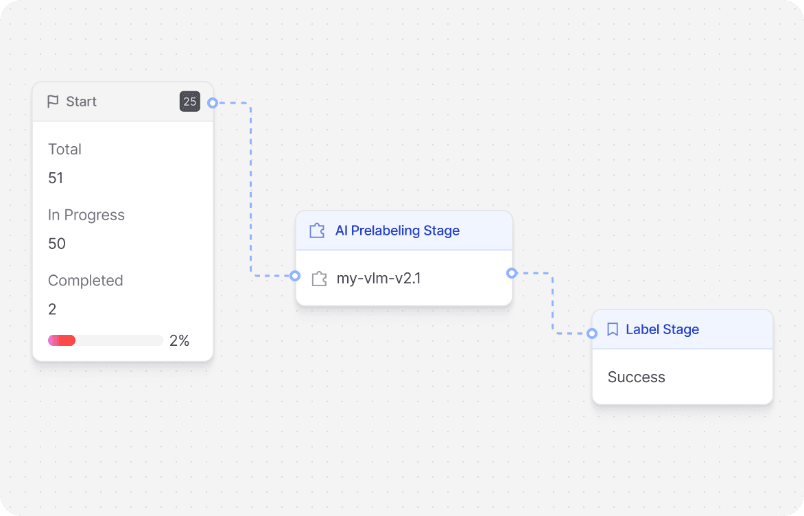Click the 2% completion progress bar

(104, 340)
